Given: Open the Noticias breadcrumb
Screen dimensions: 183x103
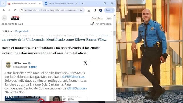Looking at the screenshot, I should click(x=7, y=31).
